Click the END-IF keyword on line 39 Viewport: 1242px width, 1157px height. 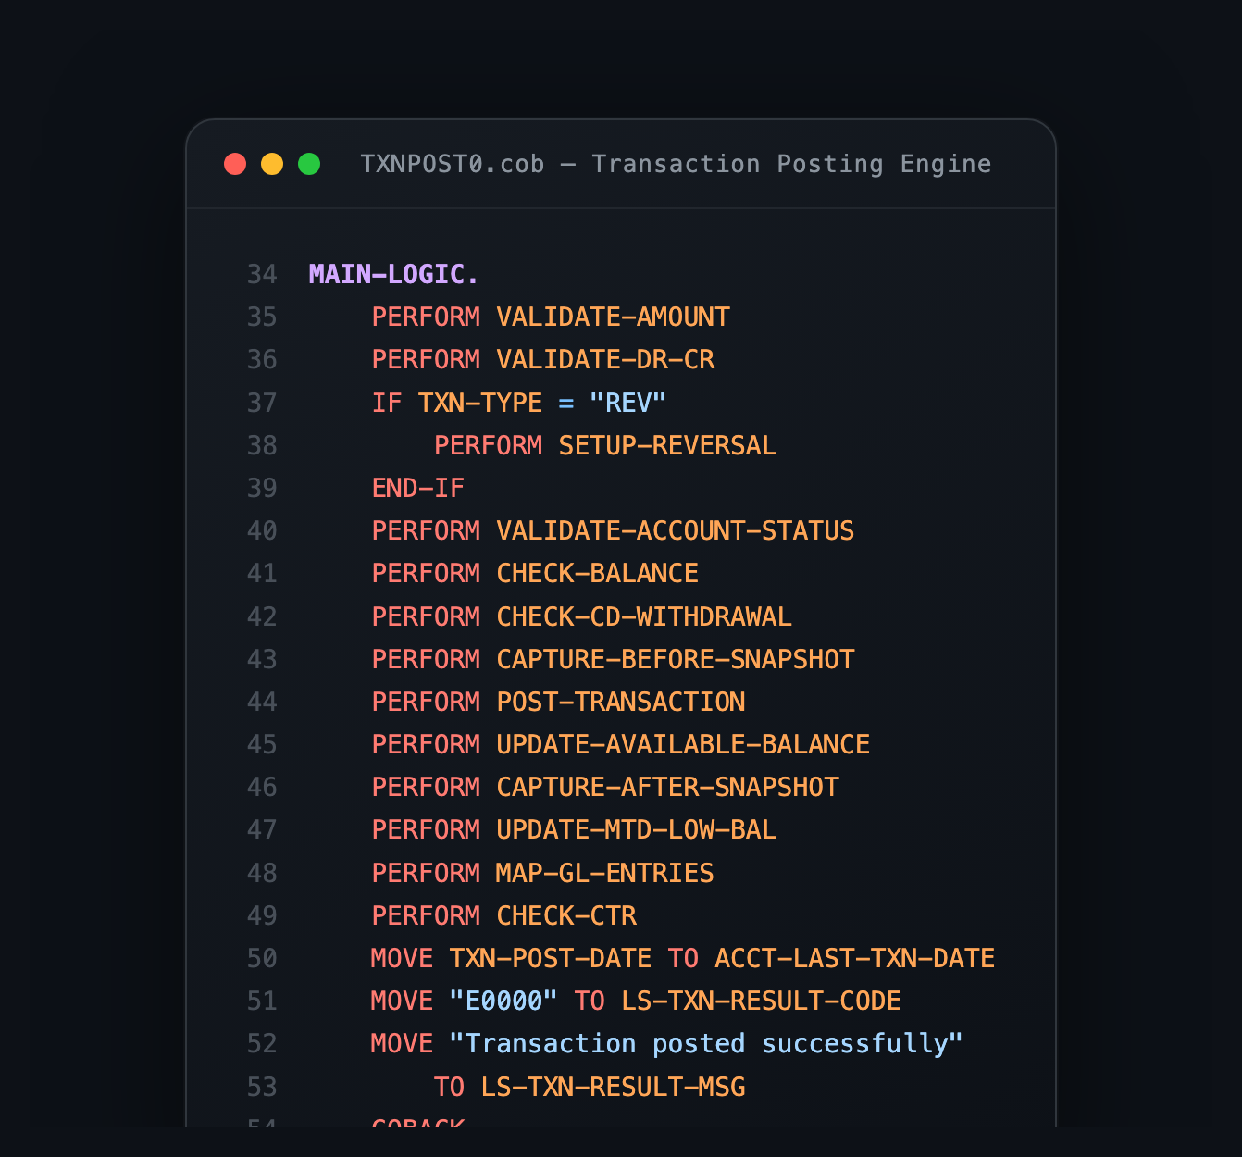point(417,487)
